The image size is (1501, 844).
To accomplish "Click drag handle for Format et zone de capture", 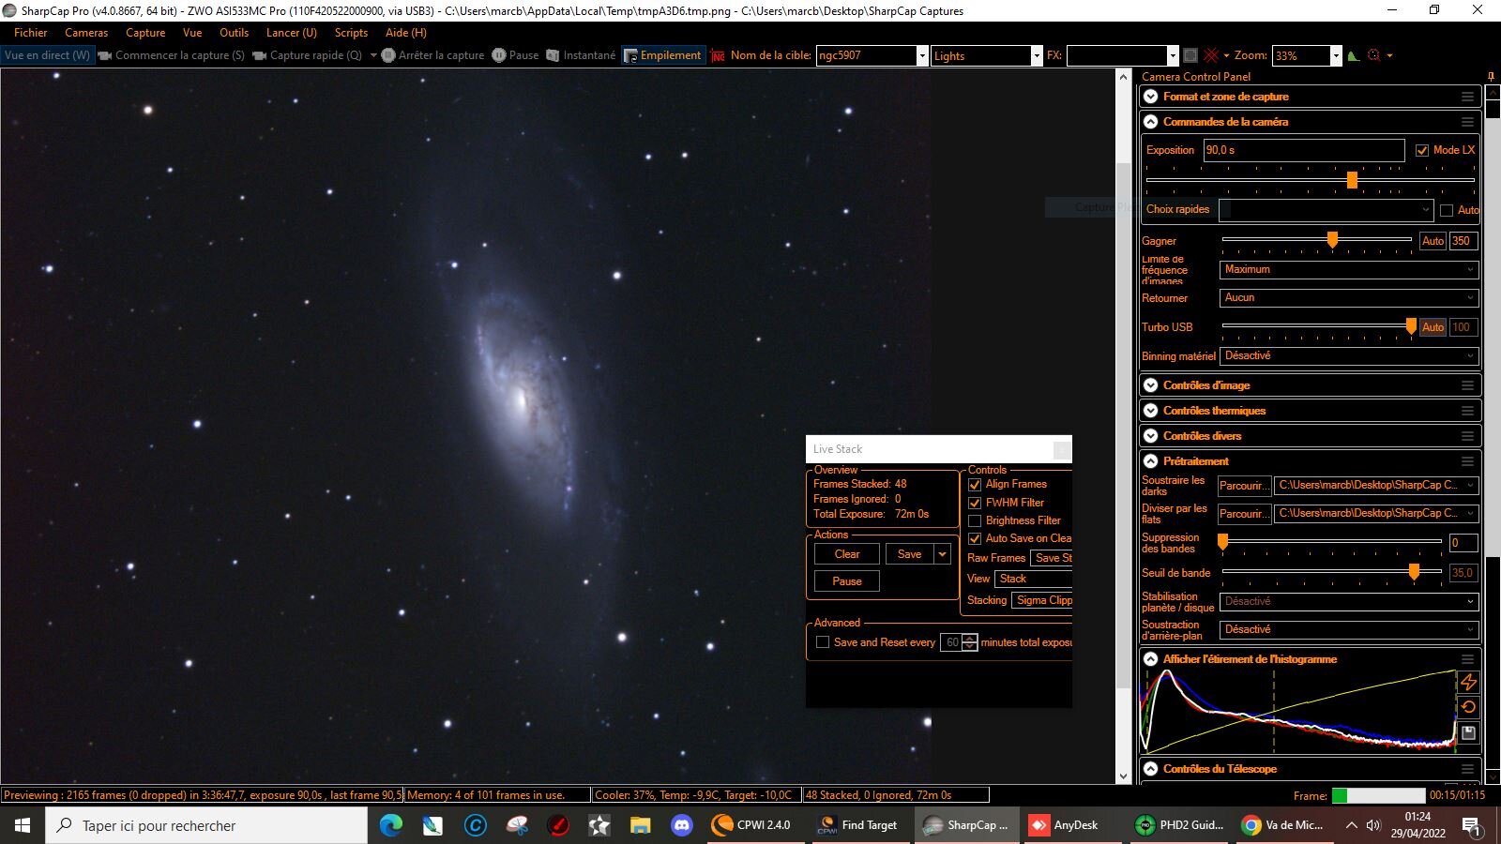I will coord(1467,97).
